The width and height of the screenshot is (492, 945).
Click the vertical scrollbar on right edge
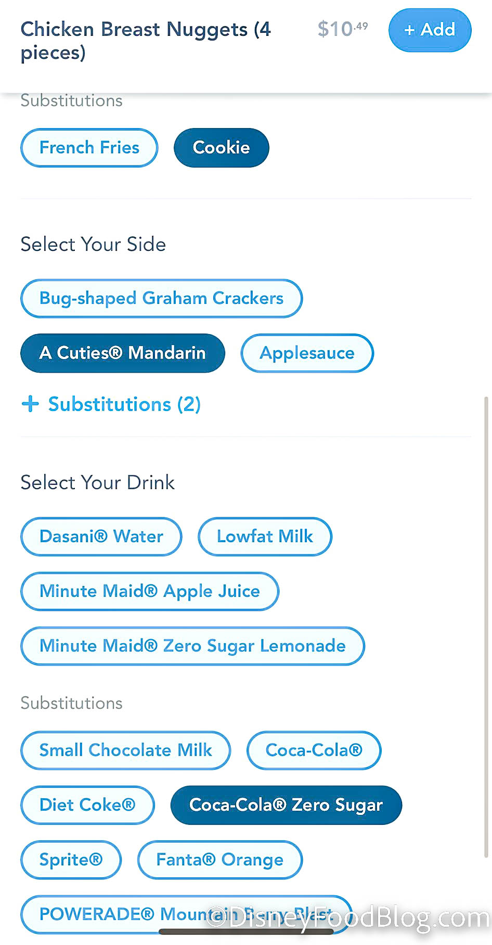(486, 624)
